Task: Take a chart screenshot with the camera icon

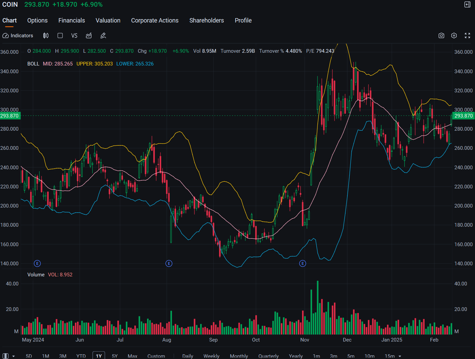Action: coord(441,36)
